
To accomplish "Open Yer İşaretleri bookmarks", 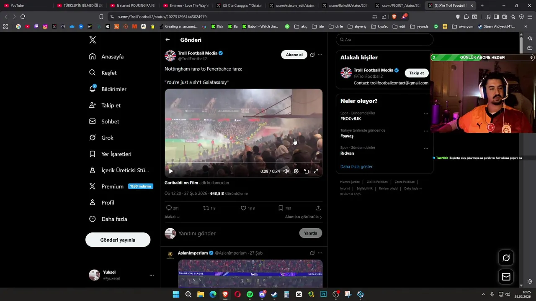I will coord(111,154).
